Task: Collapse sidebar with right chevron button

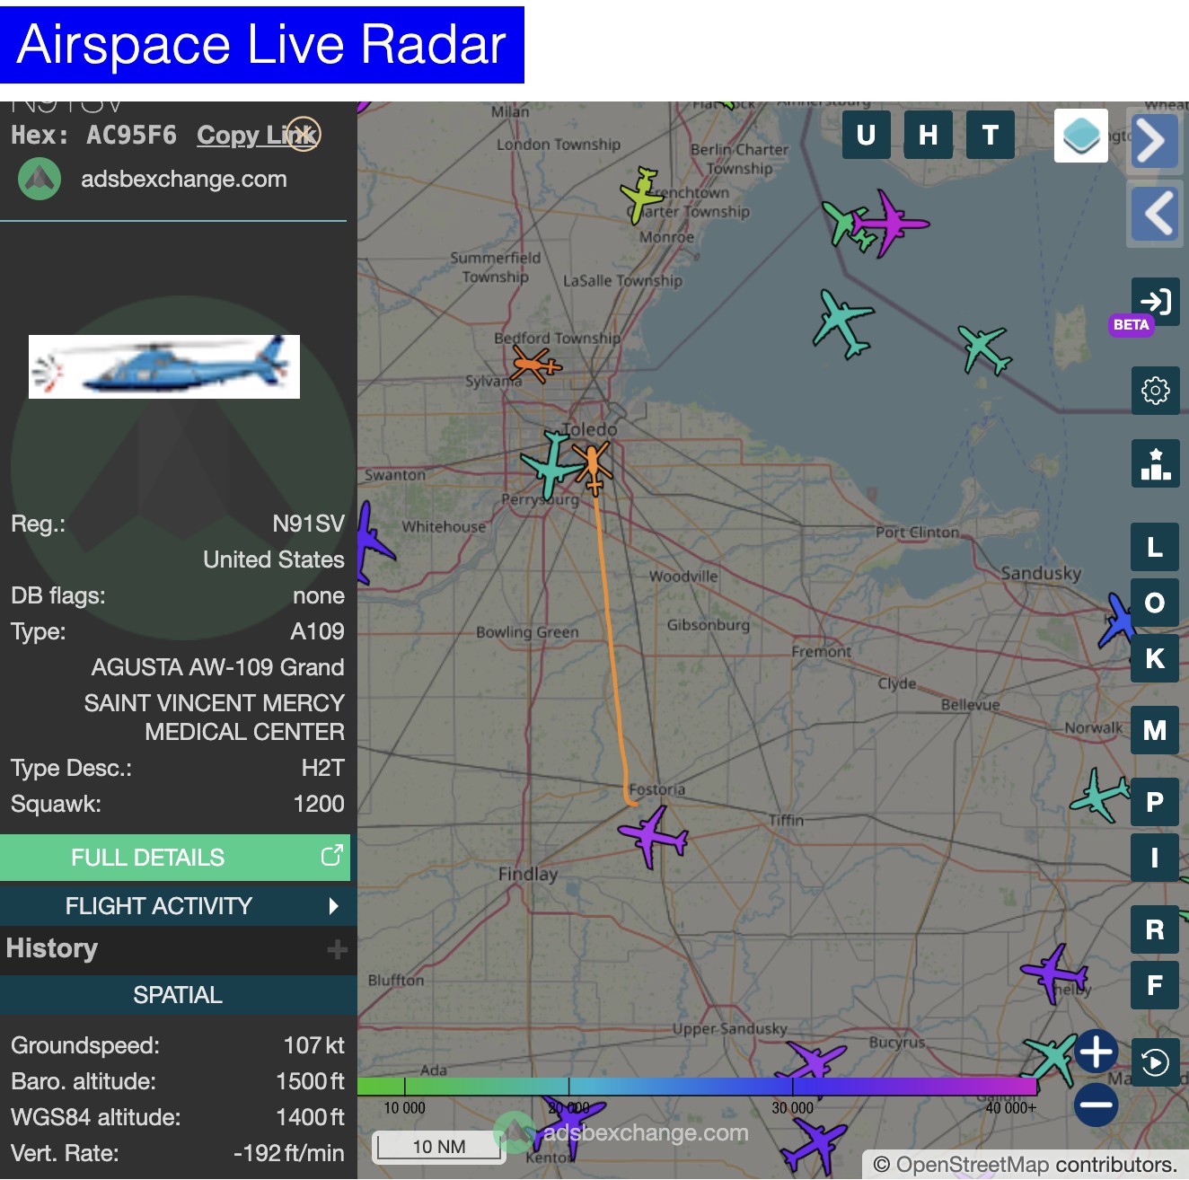Action: 1153,141
